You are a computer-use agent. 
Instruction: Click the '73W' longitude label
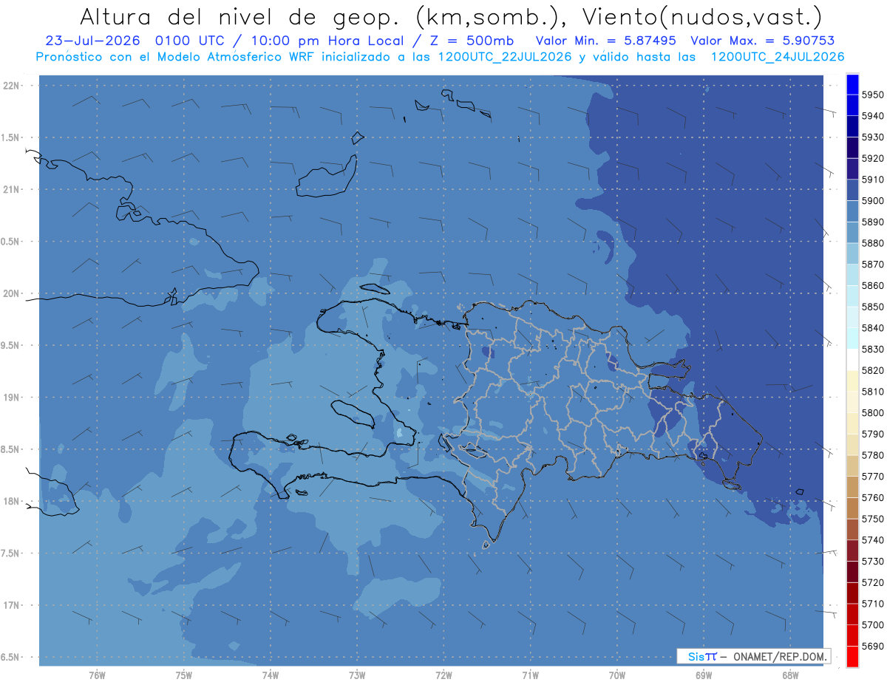click(357, 675)
